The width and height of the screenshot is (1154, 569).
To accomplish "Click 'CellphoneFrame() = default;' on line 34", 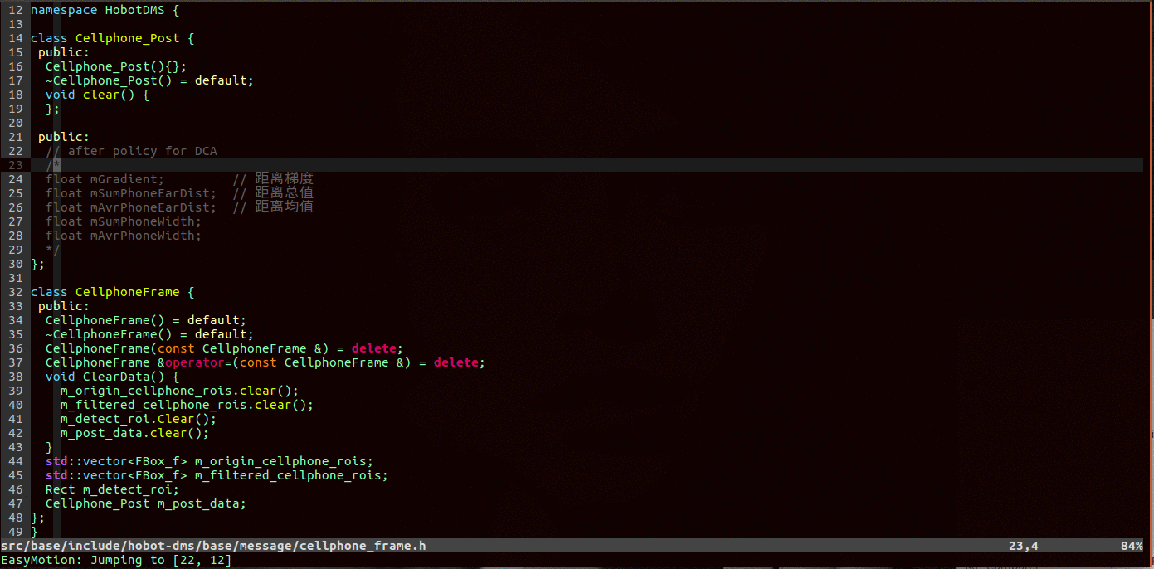I will [146, 321].
